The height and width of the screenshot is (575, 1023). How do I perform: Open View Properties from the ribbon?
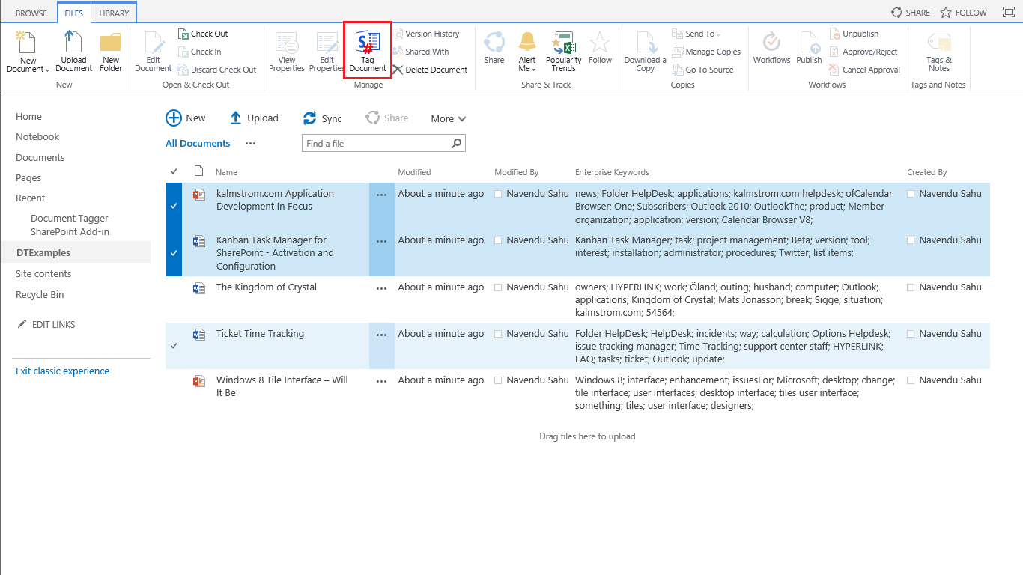tap(287, 52)
